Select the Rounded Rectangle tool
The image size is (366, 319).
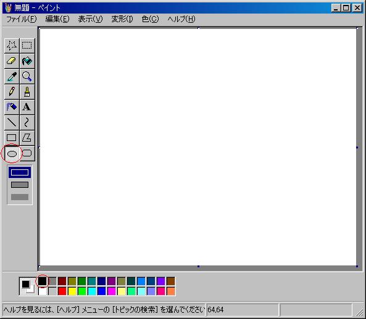click(x=27, y=153)
